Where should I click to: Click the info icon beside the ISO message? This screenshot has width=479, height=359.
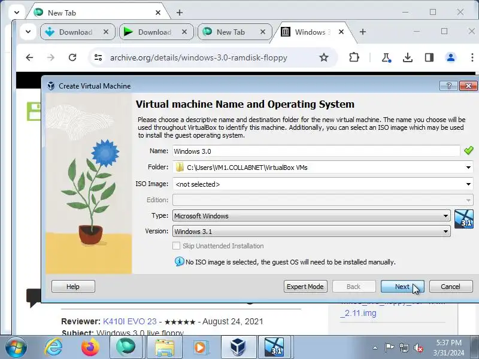(179, 261)
